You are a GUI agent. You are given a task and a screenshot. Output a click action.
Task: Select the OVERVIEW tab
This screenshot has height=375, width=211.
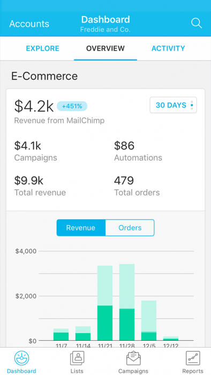105,49
